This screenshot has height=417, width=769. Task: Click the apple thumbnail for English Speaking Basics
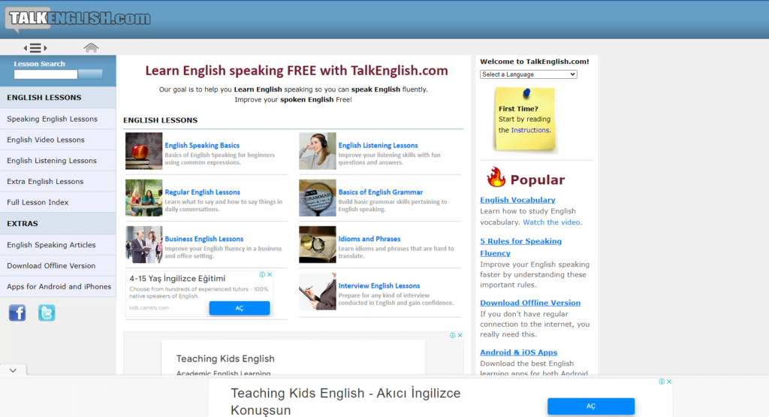(x=143, y=151)
